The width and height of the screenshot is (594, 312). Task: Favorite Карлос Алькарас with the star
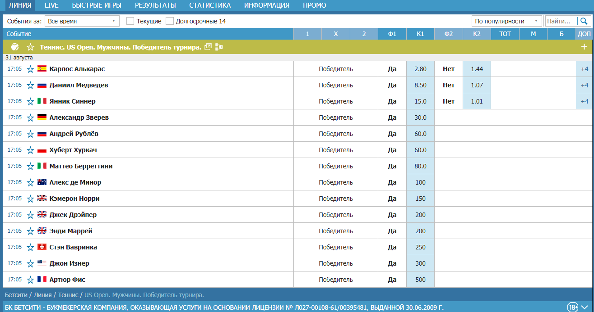(x=30, y=69)
